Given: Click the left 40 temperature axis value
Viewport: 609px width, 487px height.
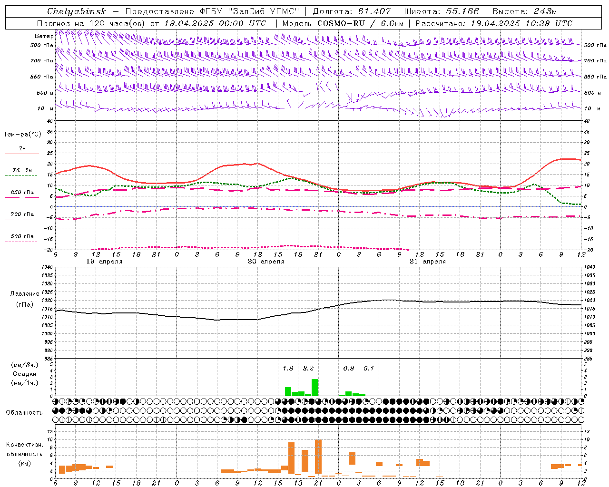Looking at the screenshot, I should pyautogui.click(x=50, y=121).
